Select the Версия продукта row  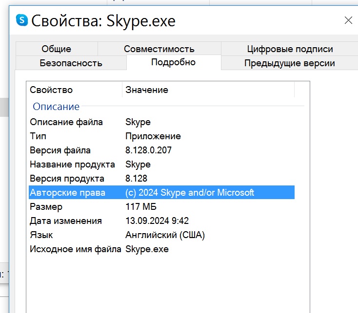click(x=161, y=179)
